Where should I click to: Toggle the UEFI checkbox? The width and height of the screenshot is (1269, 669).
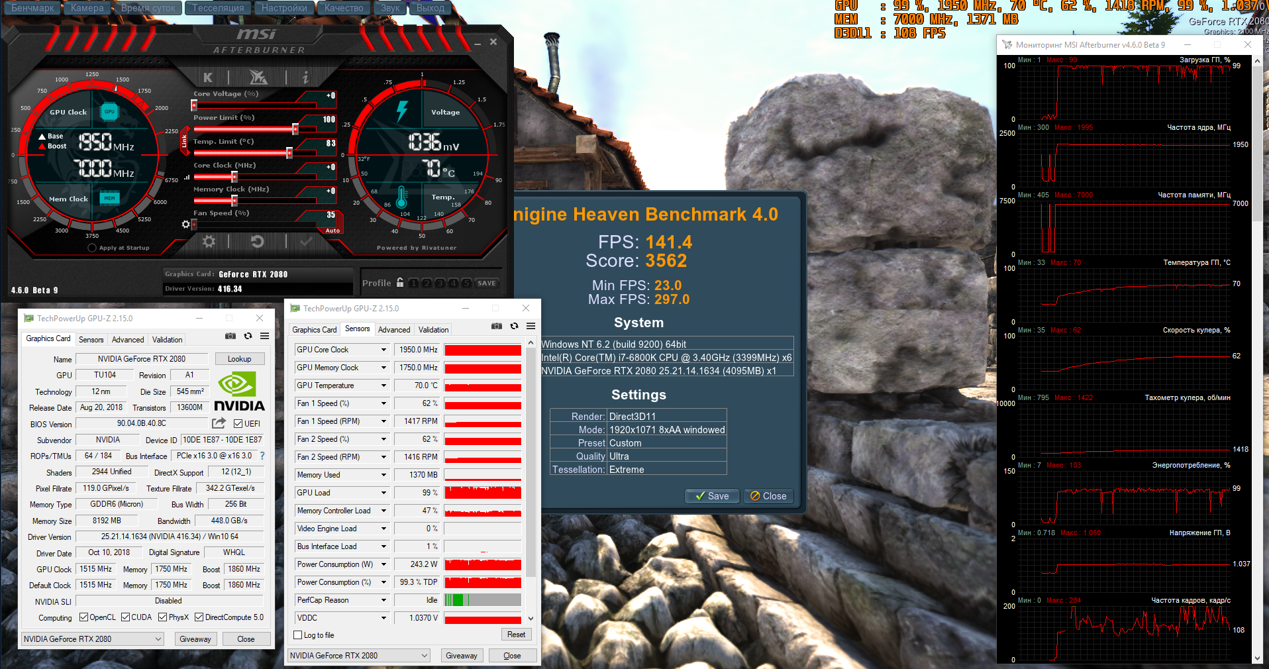[238, 424]
